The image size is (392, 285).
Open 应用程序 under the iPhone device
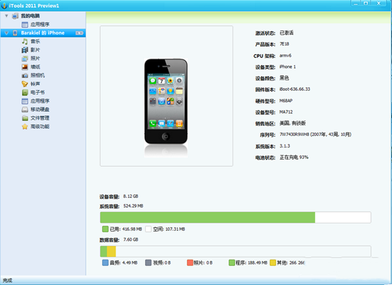tap(25, 101)
